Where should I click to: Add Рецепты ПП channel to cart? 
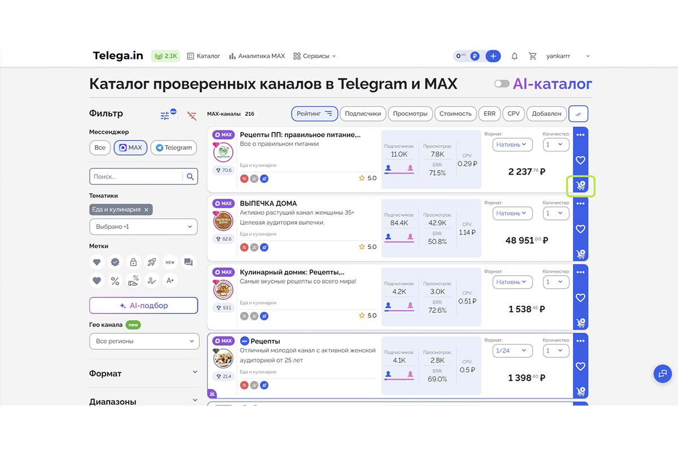pos(580,185)
